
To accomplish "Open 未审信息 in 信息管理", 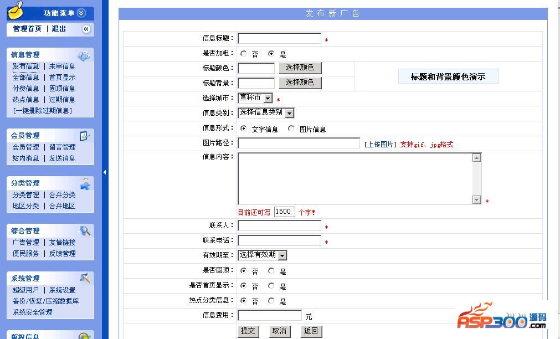I will (62, 66).
